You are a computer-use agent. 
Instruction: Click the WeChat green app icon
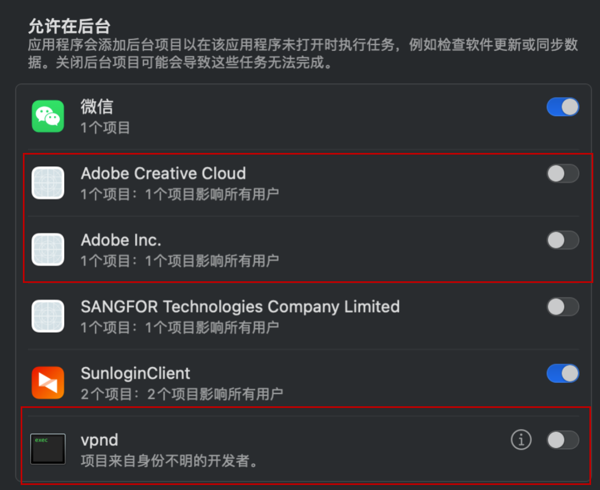(48, 116)
